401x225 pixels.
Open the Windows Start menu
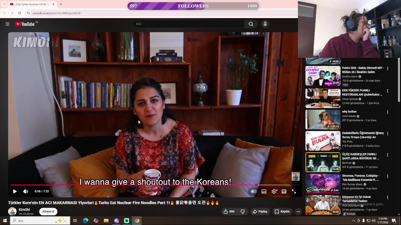pyautogui.click(x=5, y=221)
